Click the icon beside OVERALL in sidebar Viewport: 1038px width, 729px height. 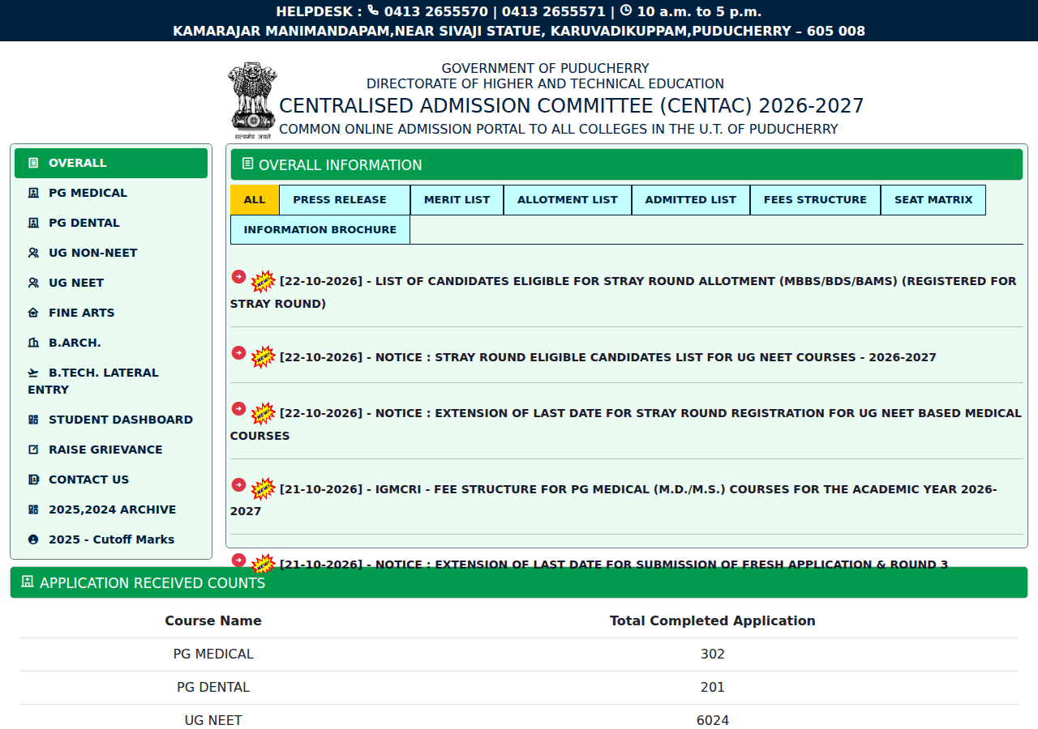pos(33,163)
